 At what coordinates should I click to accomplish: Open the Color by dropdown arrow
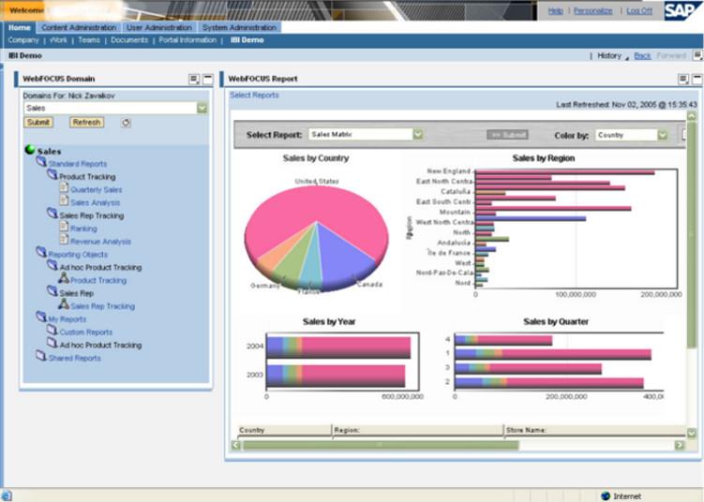point(663,135)
